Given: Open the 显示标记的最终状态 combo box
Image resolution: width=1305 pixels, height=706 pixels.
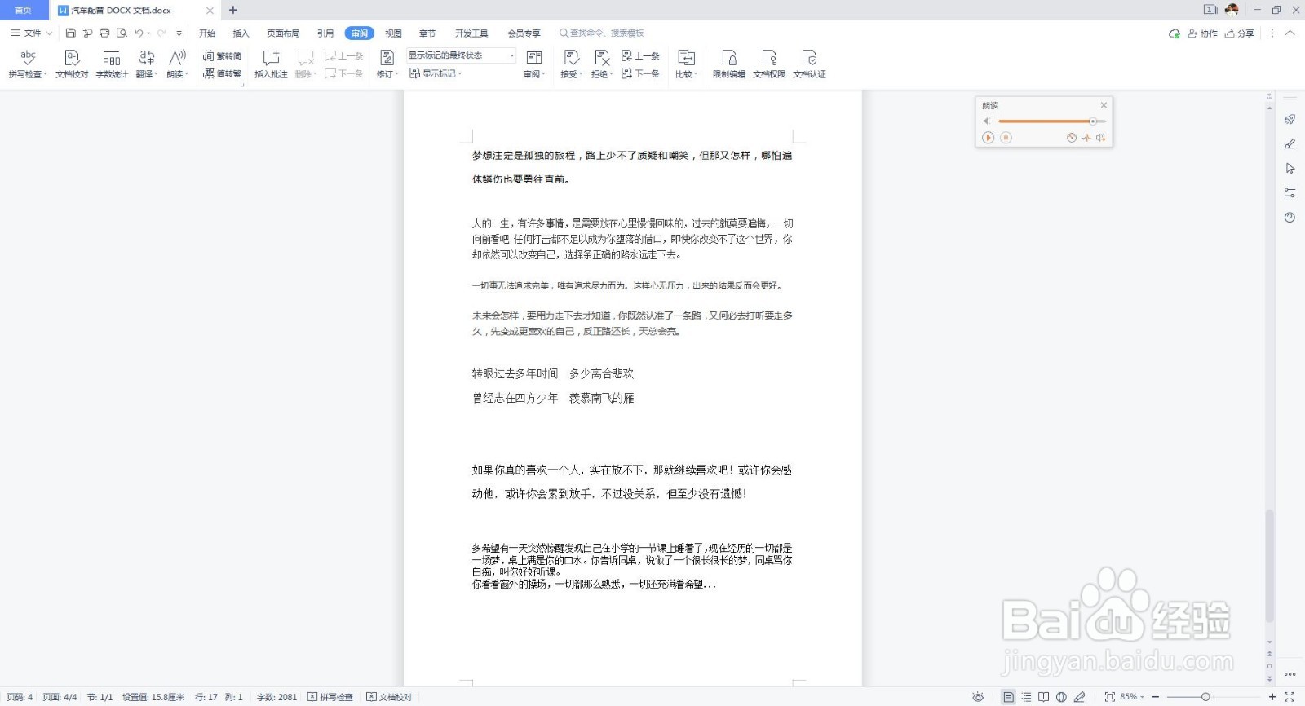Looking at the screenshot, I should point(462,55).
